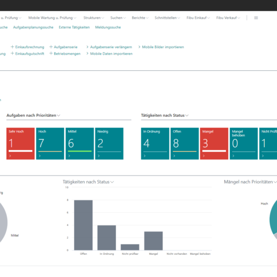Click the arrow inside the Mangel tile
277x277 pixels.
tap(204, 156)
